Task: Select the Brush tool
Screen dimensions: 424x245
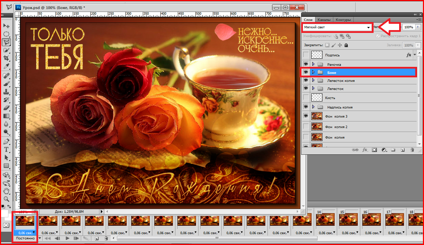Action: pos(6,84)
